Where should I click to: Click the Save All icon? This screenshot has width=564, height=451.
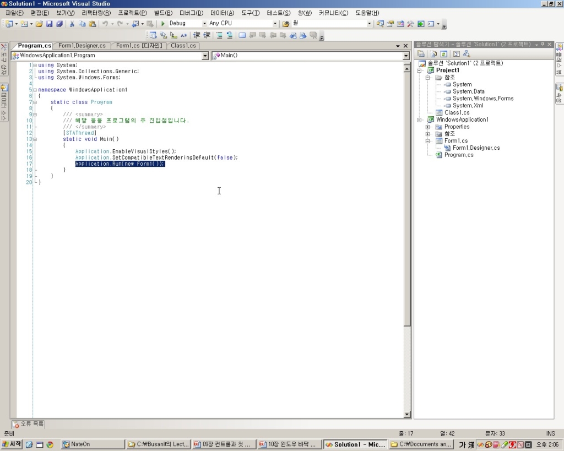[x=59, y=24]
